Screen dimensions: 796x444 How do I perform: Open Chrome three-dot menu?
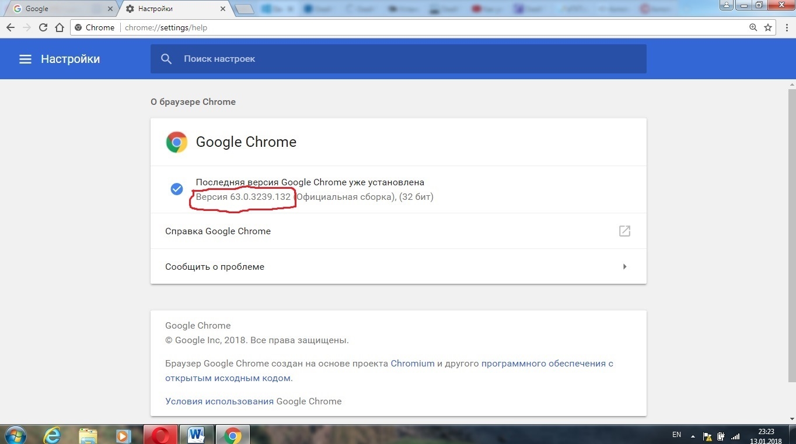(786, 27)
